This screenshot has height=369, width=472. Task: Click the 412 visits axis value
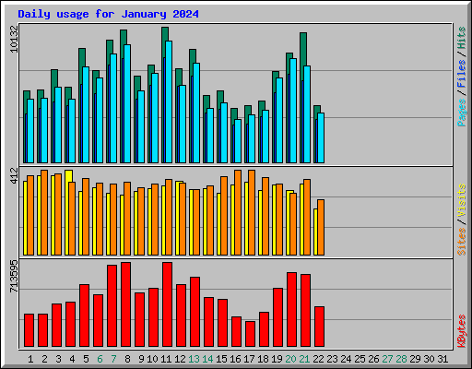coord(15,175)
